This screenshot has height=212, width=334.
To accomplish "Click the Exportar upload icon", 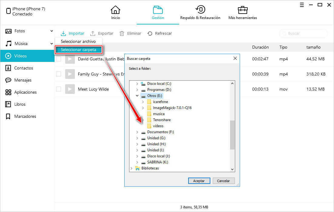I will tap(93, 34).
